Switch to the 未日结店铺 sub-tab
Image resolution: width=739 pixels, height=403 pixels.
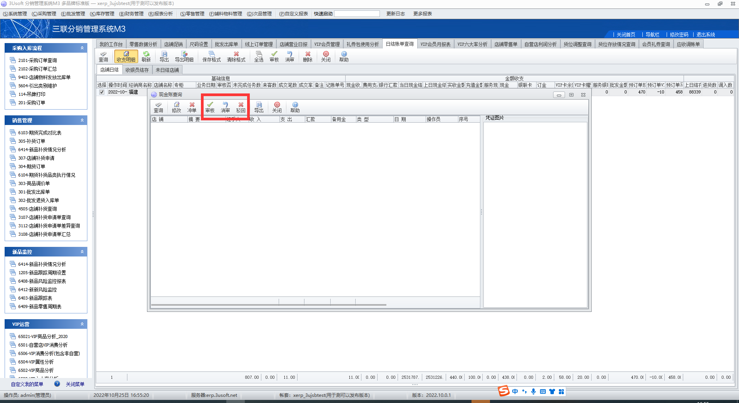pyautogui.click(x=167, y=70)
